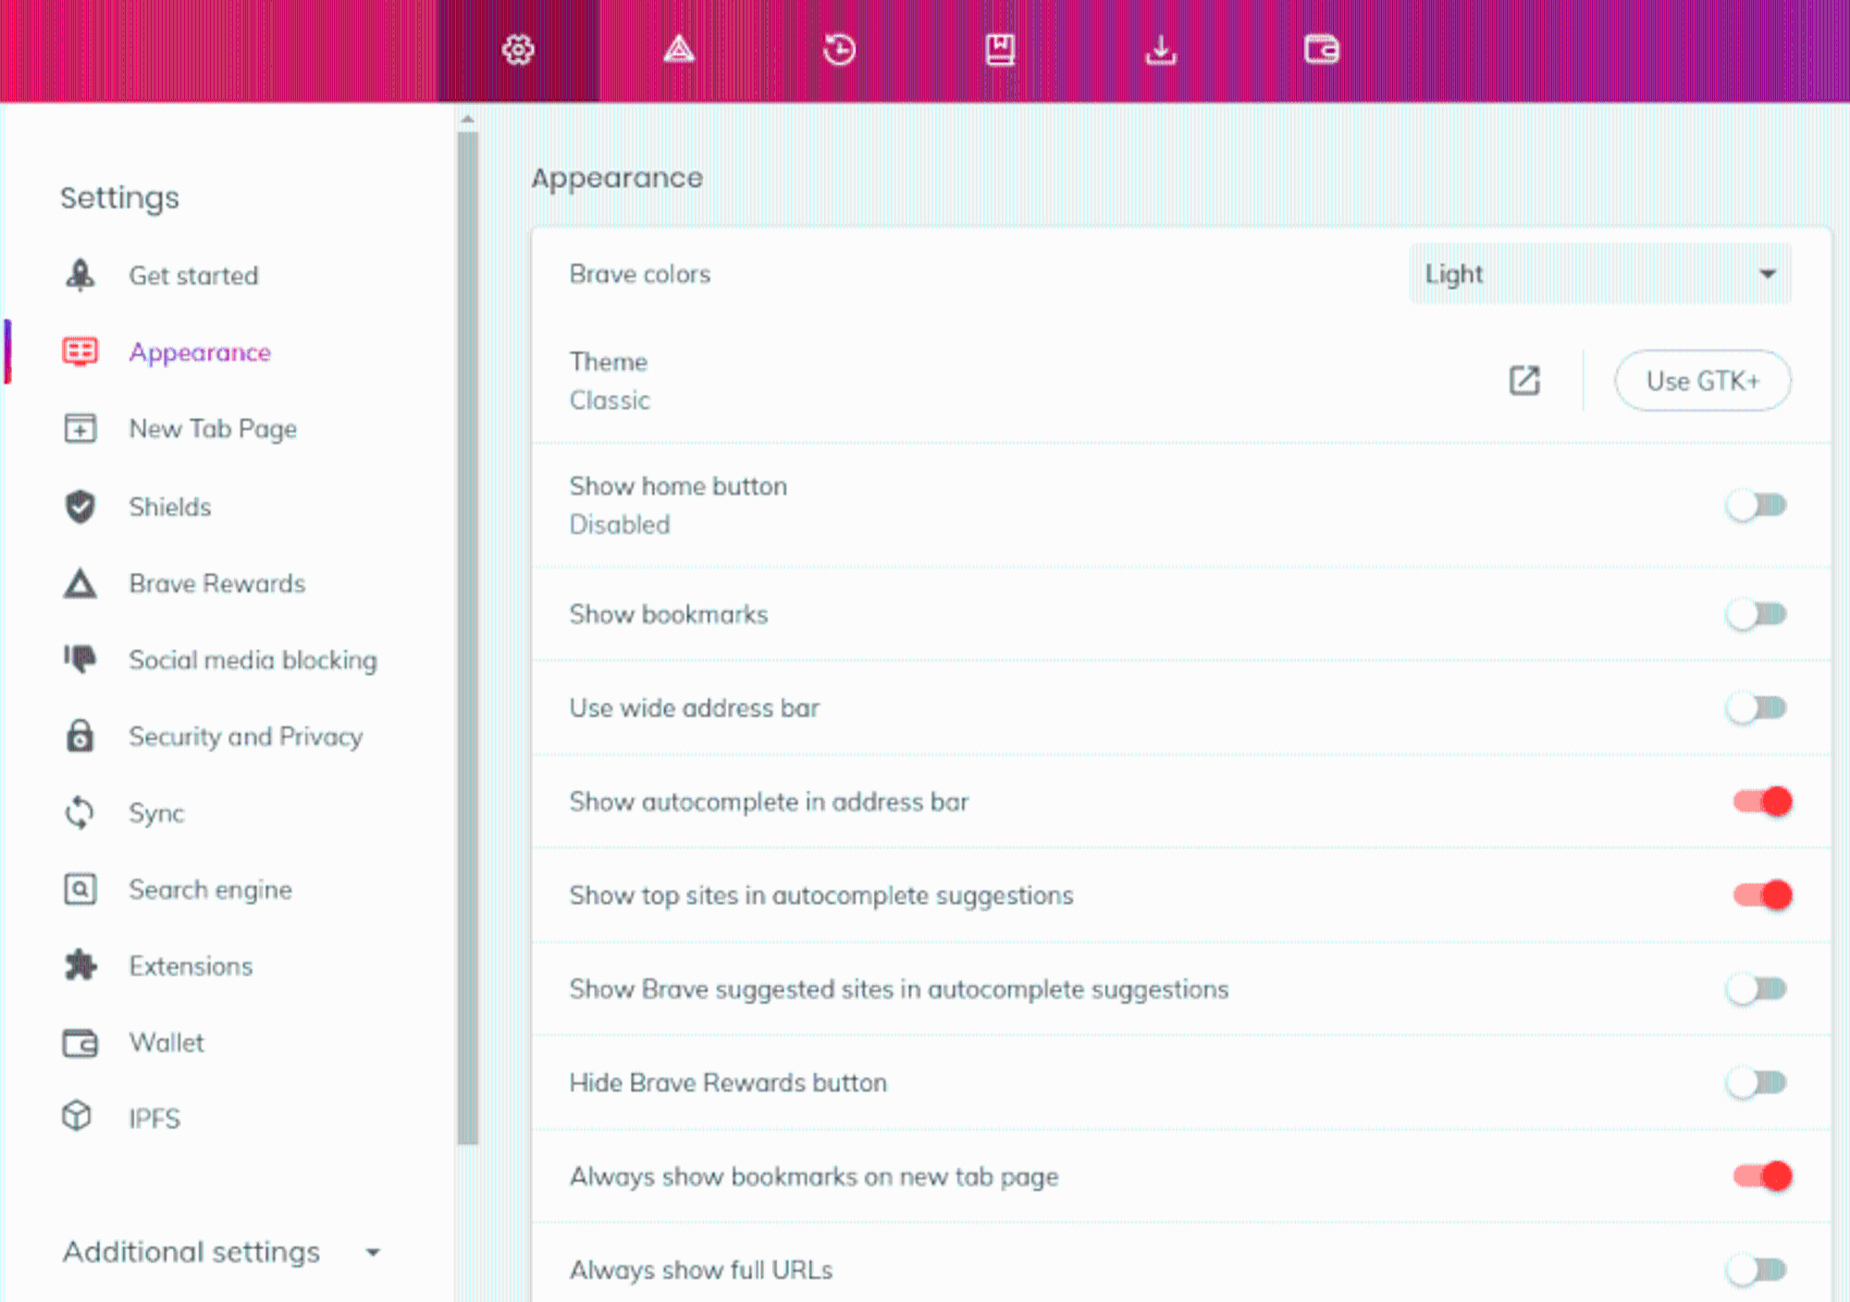The height and width of the screenshot is (1302, 1850).
Task: Open the Settings gear tab in top bar
Action: click(518, 50)
